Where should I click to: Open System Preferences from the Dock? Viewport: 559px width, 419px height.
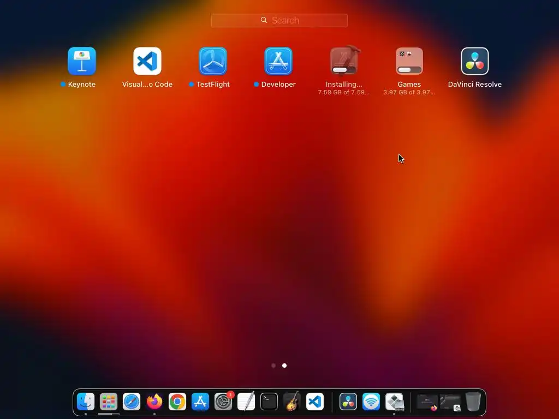(223, 402)
